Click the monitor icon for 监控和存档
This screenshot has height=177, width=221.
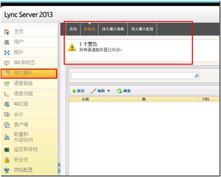click(7, 149)
